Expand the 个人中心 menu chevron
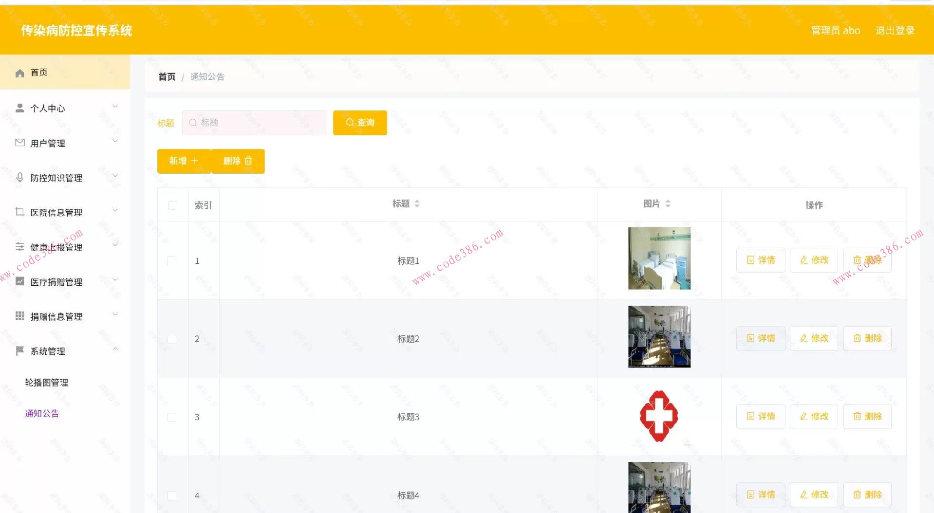Screen dimensions: 934x513 [x=115, y=106]
